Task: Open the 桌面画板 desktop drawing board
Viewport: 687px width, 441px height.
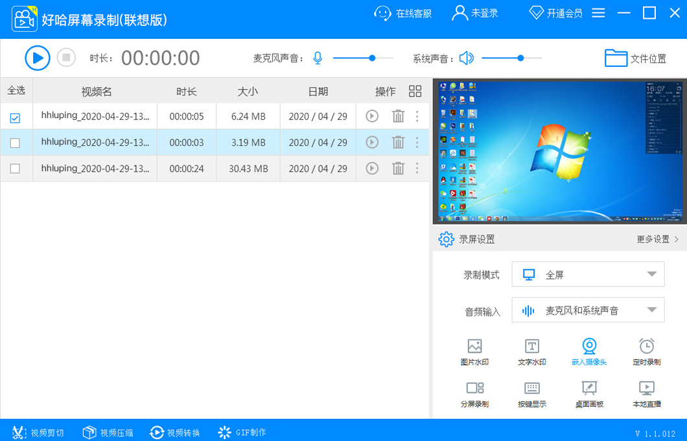Action: (588, 394)
